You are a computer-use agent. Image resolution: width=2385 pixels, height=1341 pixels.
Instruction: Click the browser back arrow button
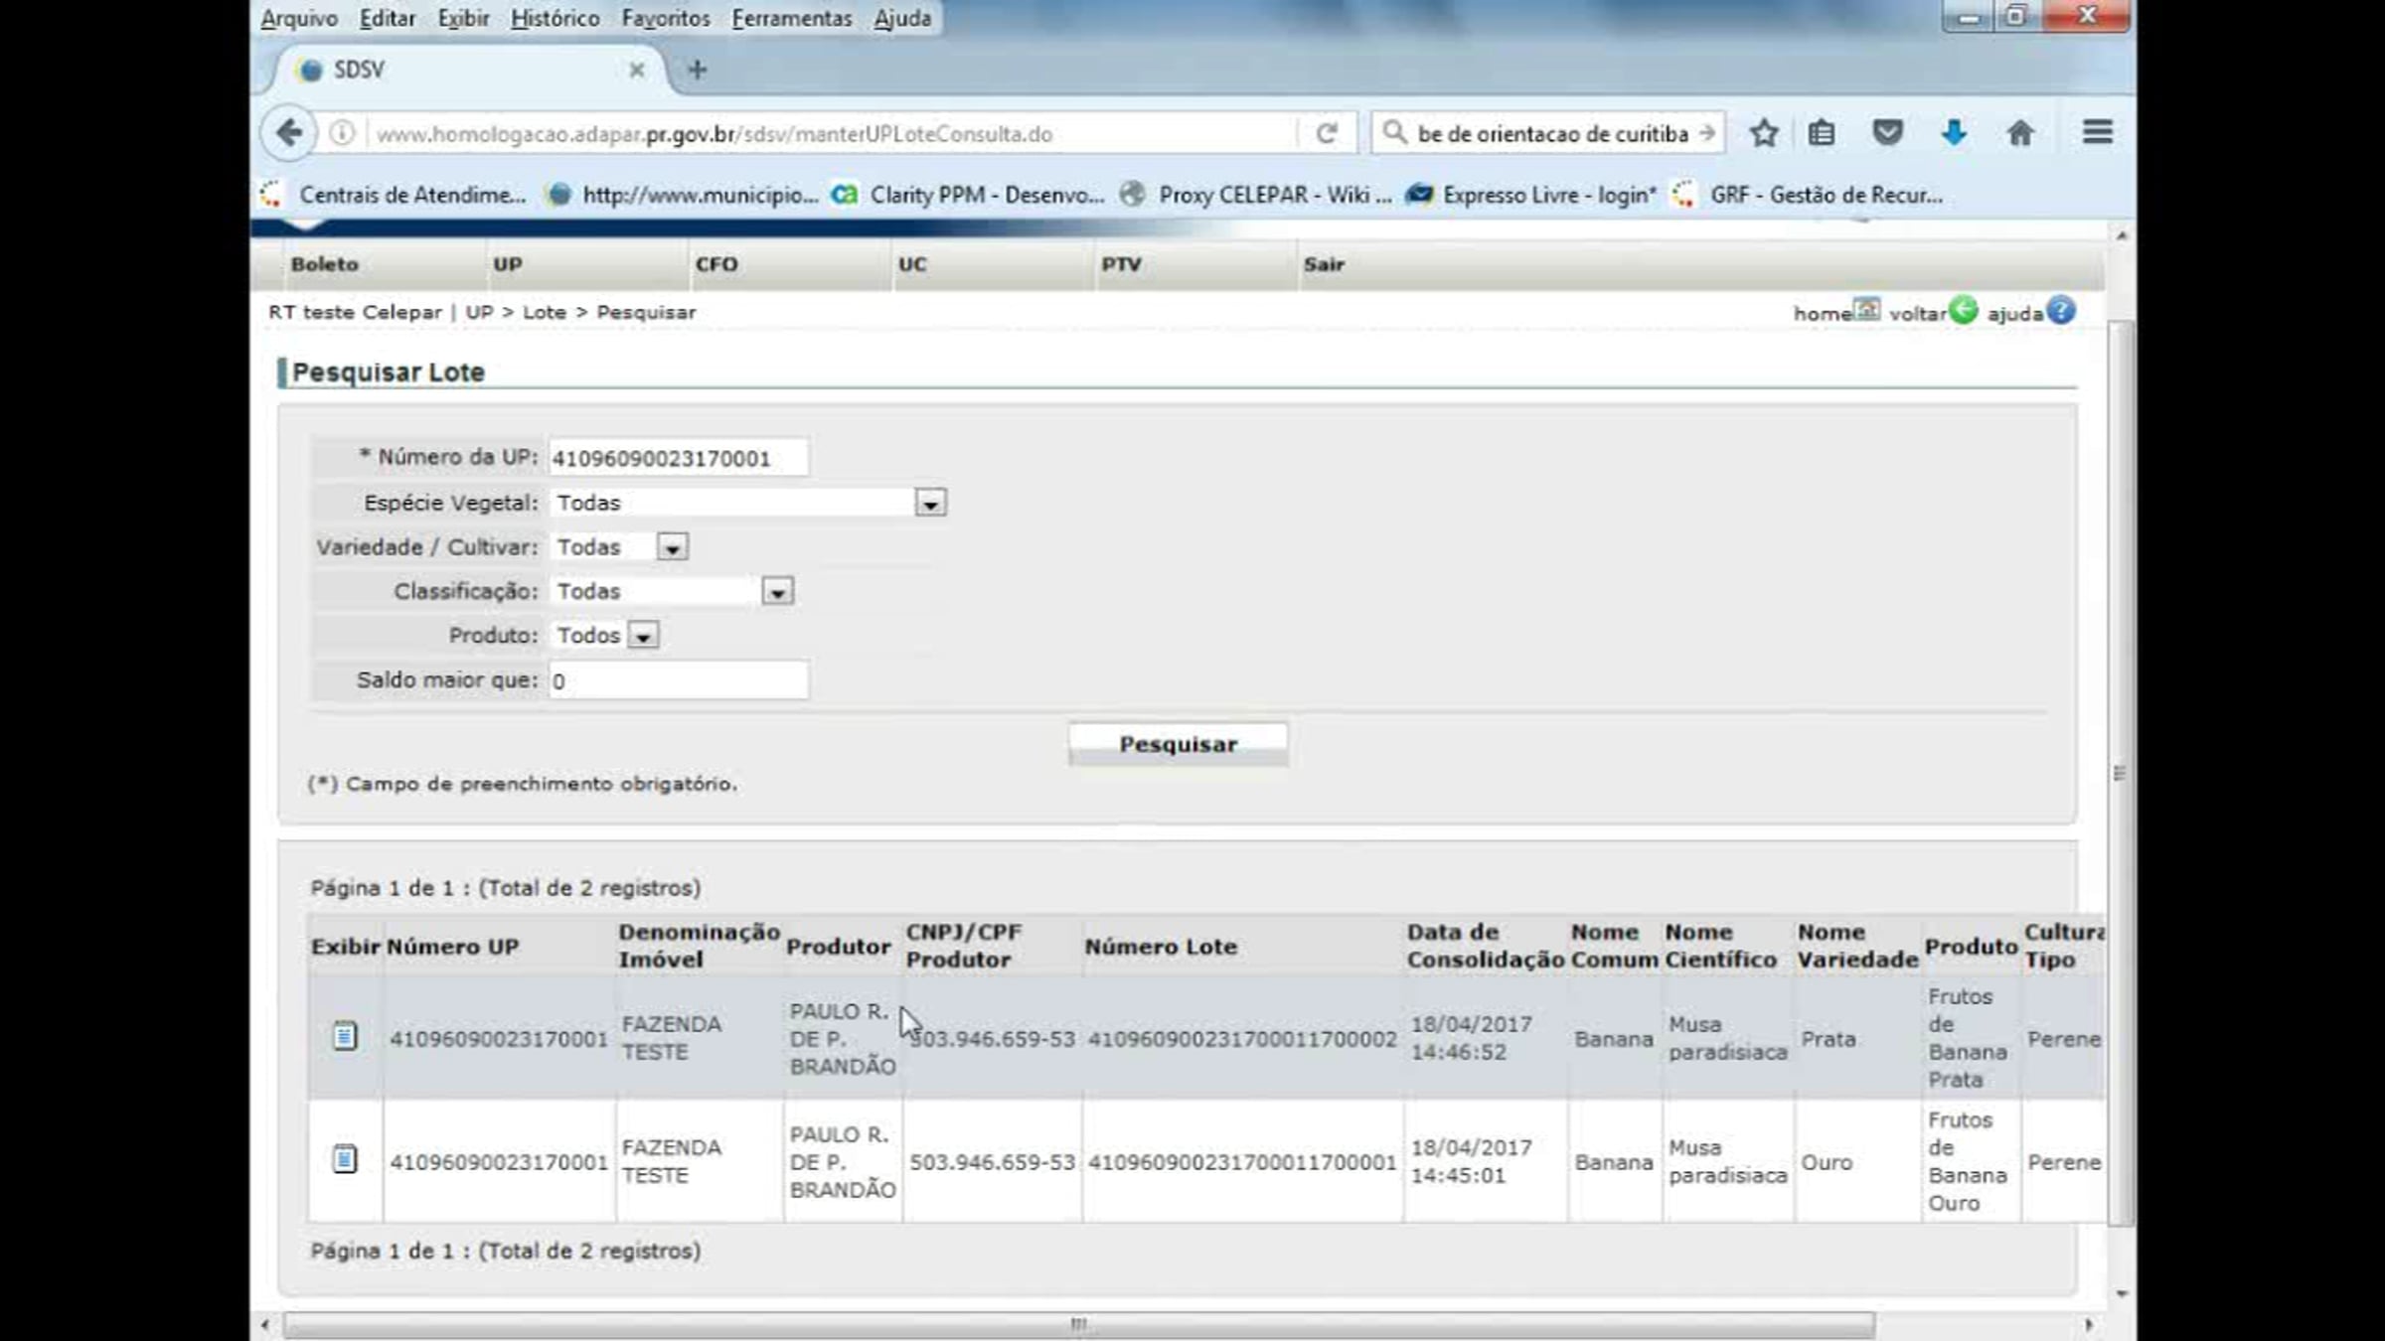[x=289, y=133]
